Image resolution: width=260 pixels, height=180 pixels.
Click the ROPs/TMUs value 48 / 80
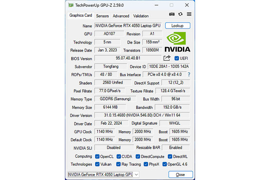point(106,74)
